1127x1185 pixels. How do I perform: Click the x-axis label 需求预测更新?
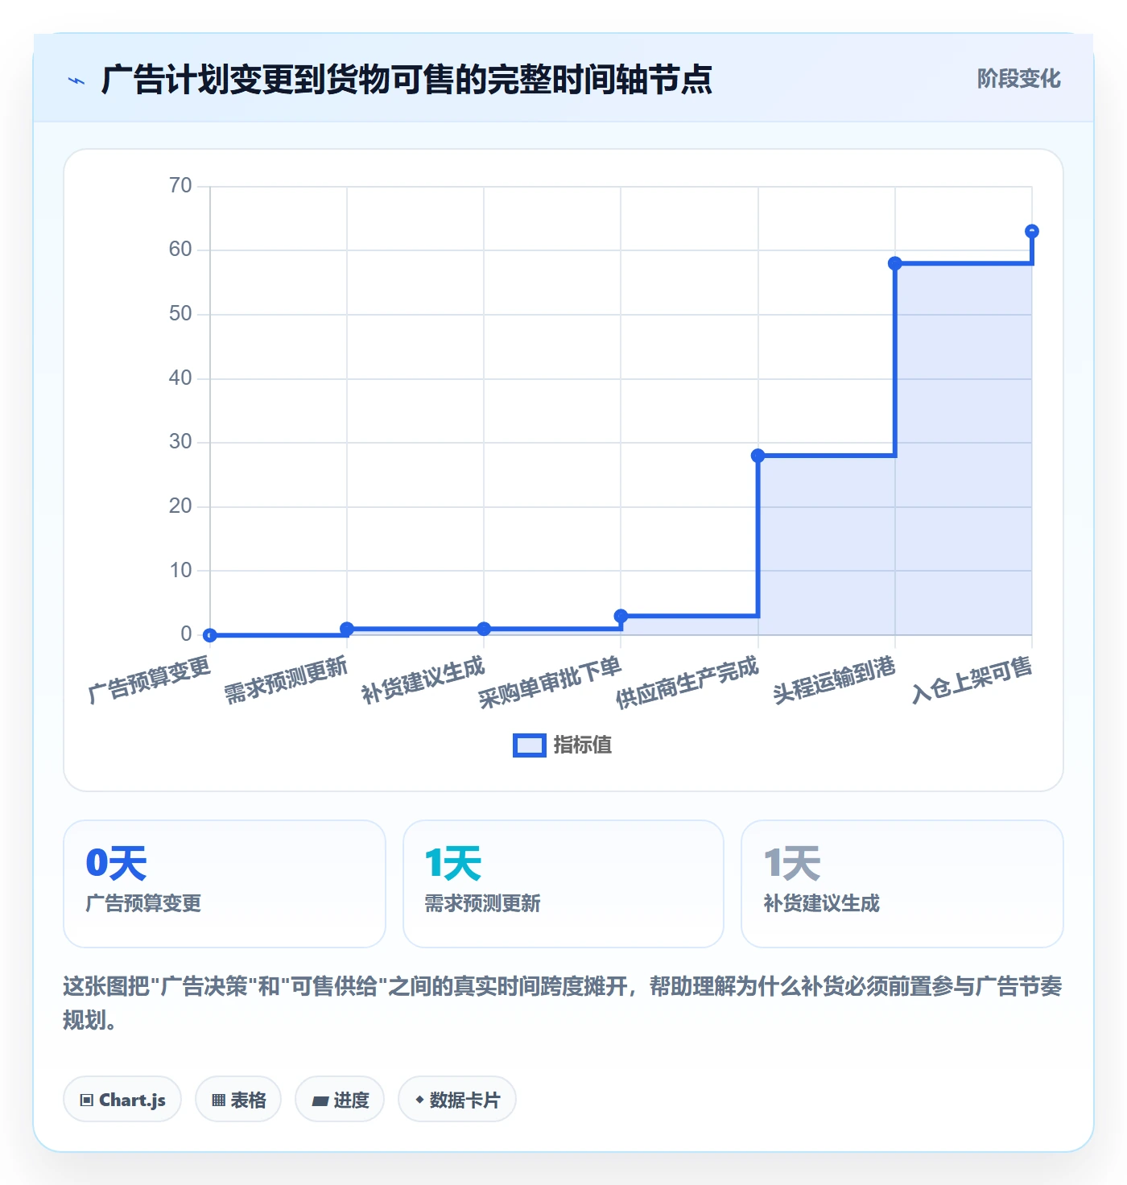[x=287, y=679]
